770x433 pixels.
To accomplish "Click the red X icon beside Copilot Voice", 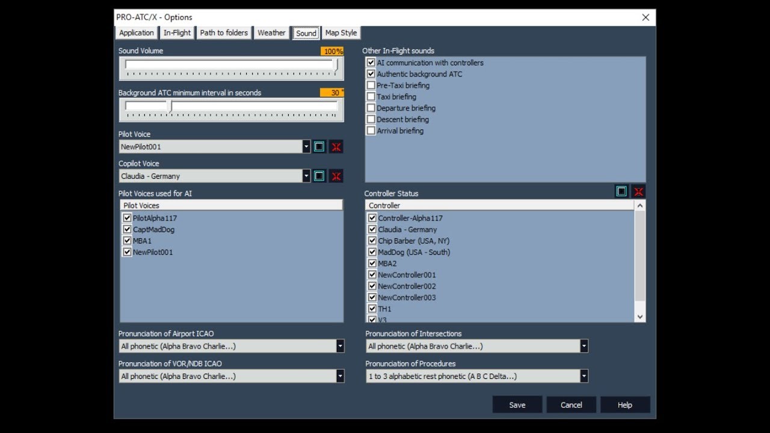I will click(x=336, y=176).
